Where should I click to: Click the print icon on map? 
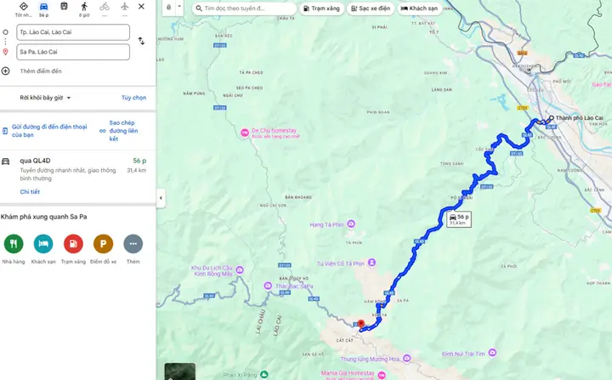click(168, 7)
